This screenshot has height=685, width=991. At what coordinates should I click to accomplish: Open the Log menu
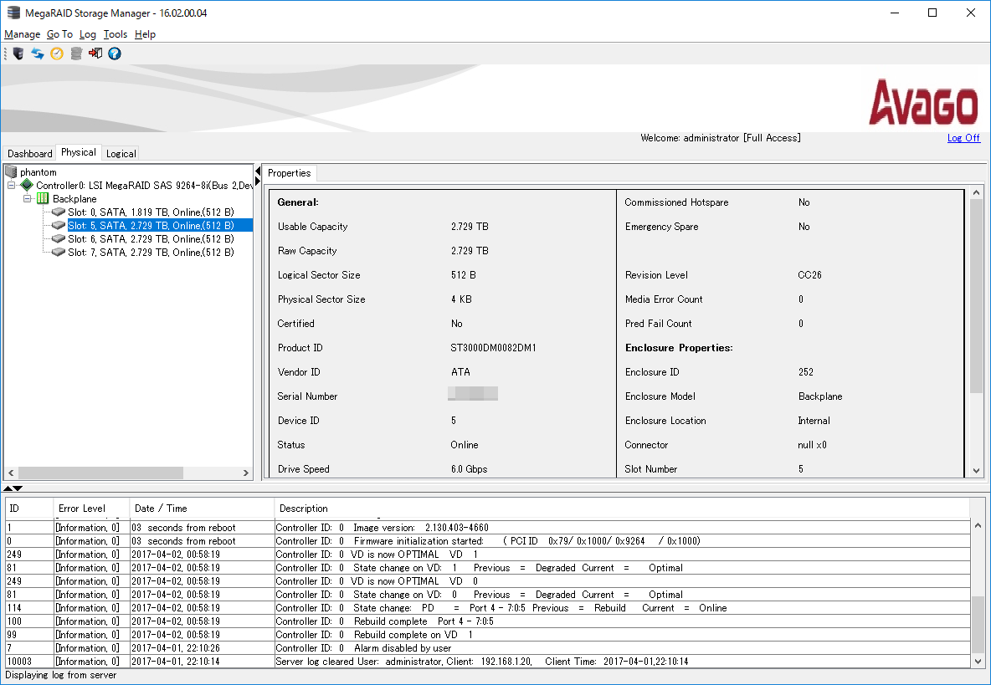(88, 34)
